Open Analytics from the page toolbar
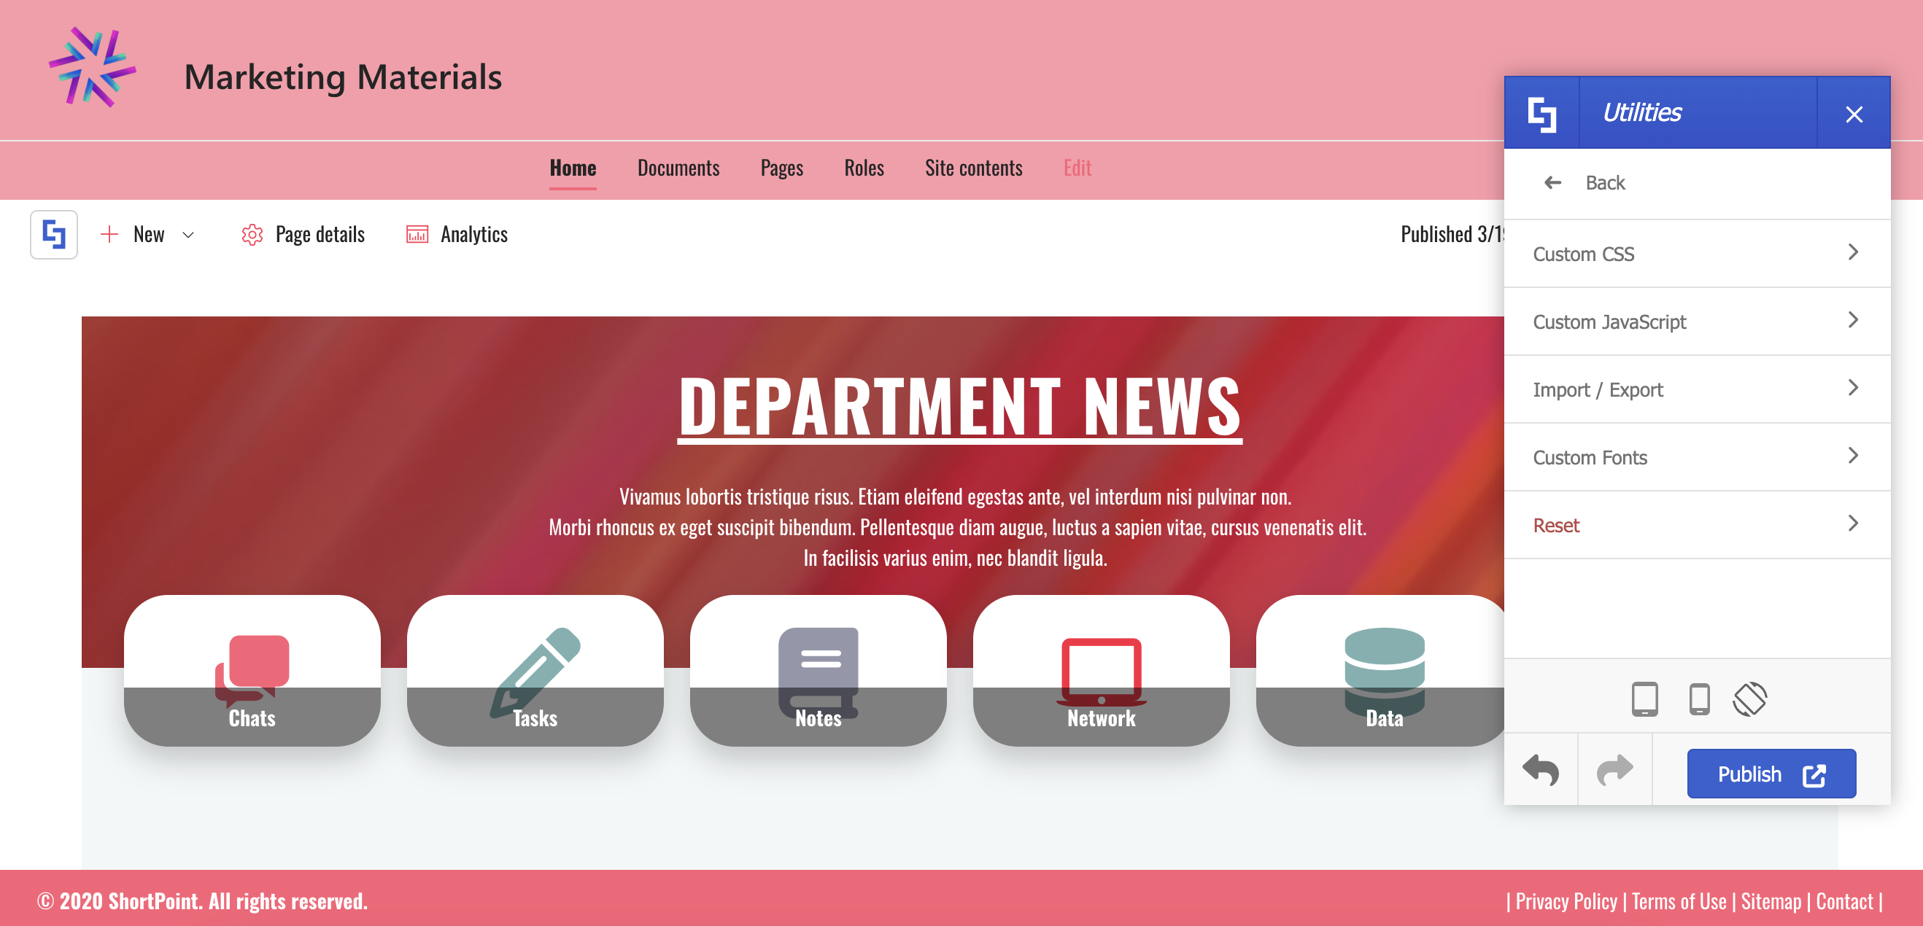Viewport: 1923px width, 926px height. click(x=457, y=234)
